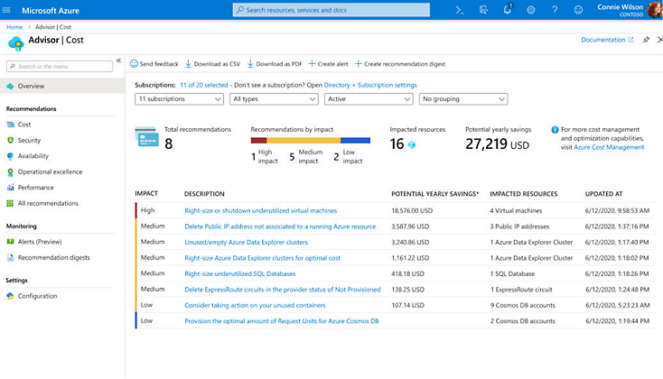Collapse the left menu with chevron icon

[x=118, y=61]
